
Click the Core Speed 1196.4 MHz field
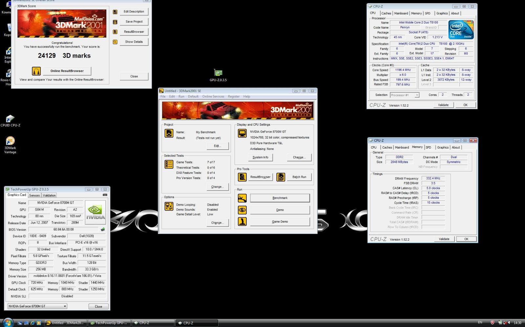click(x=403, y=70)
